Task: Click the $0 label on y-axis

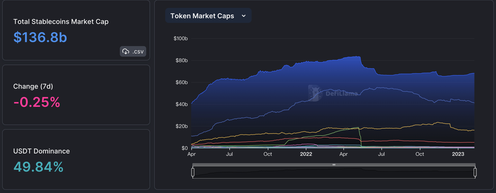Action: [x=184, y=148]
